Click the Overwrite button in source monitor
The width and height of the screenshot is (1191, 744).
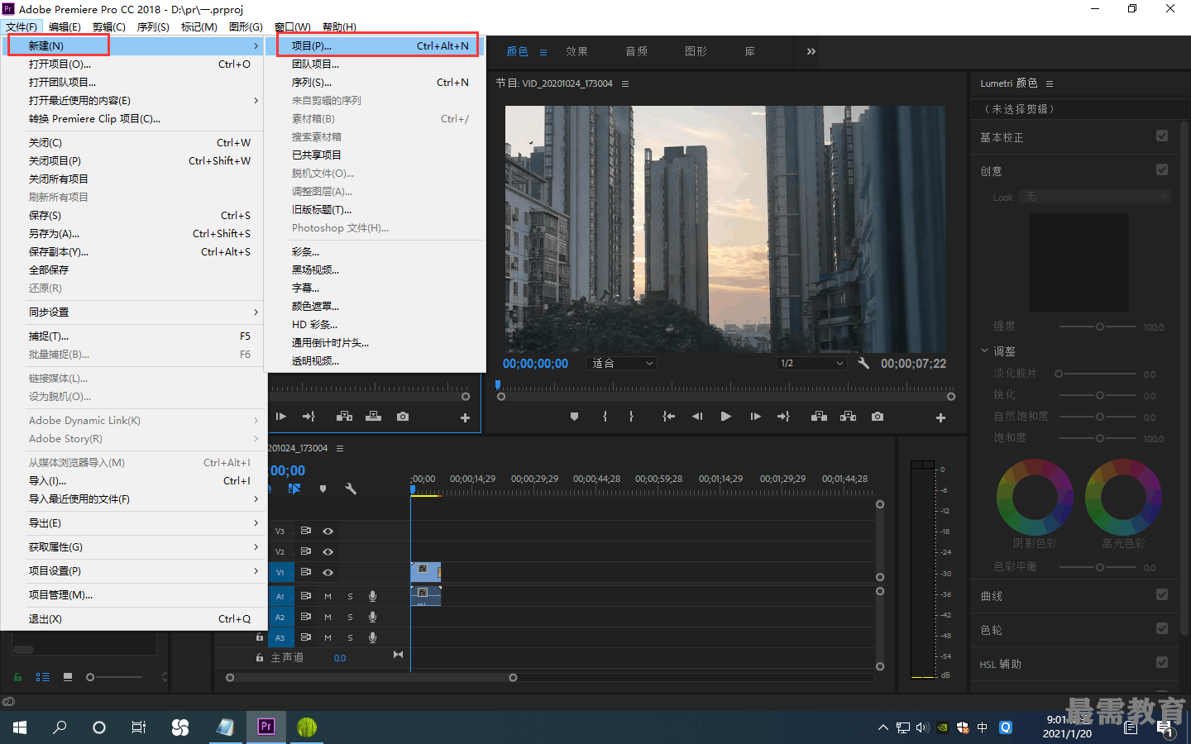(x=374, y=417)
